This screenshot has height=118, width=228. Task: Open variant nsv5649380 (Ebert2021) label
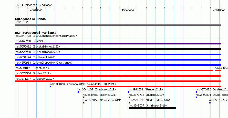[100, 95]
